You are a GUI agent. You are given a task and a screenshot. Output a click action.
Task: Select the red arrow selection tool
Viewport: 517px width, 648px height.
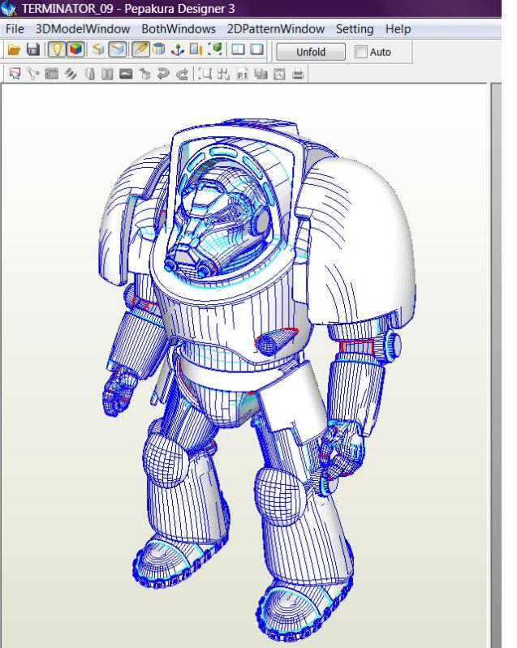click(15, 74)
